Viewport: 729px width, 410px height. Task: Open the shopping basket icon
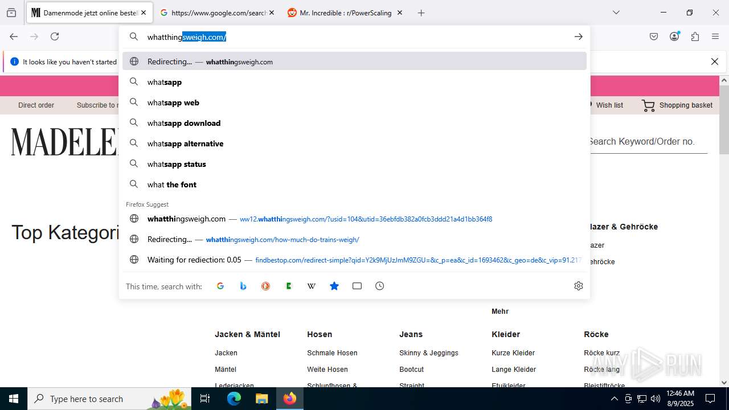(x=648, y=105)
